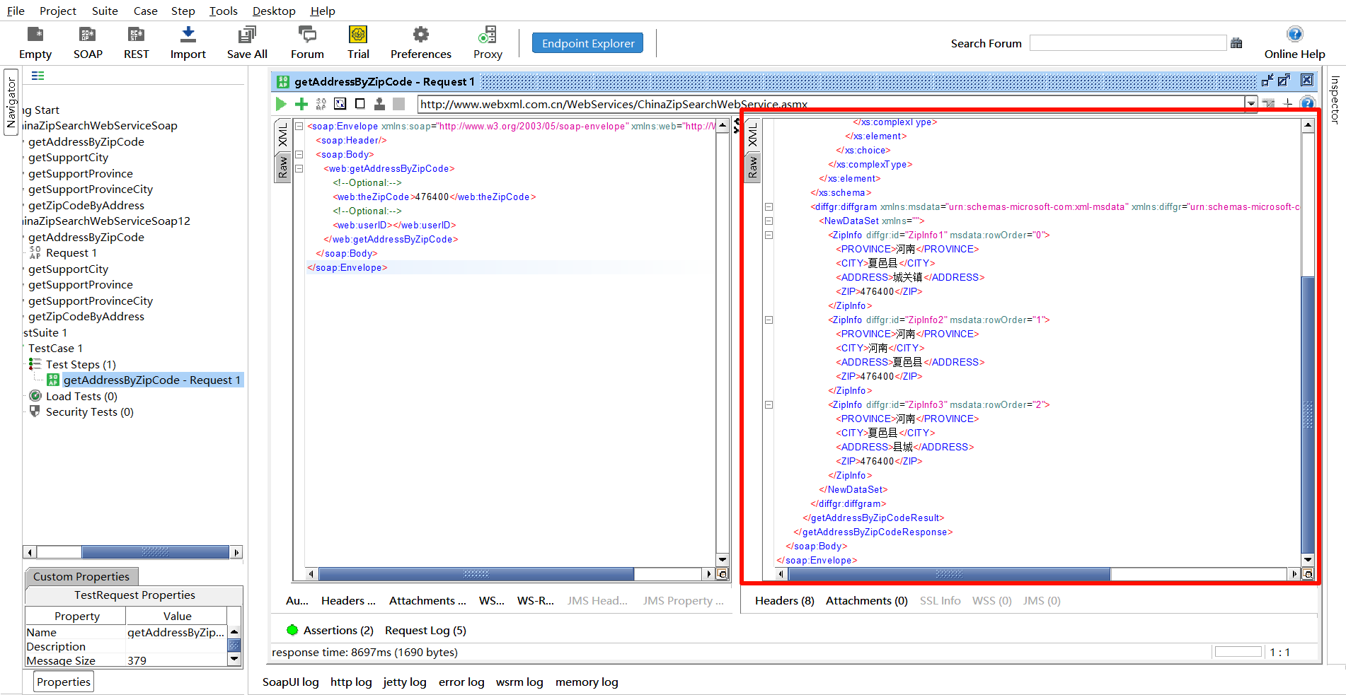Click the Properties button at bottom left
The height and width of the screenshot is (695, 1346).
[64, 682]
